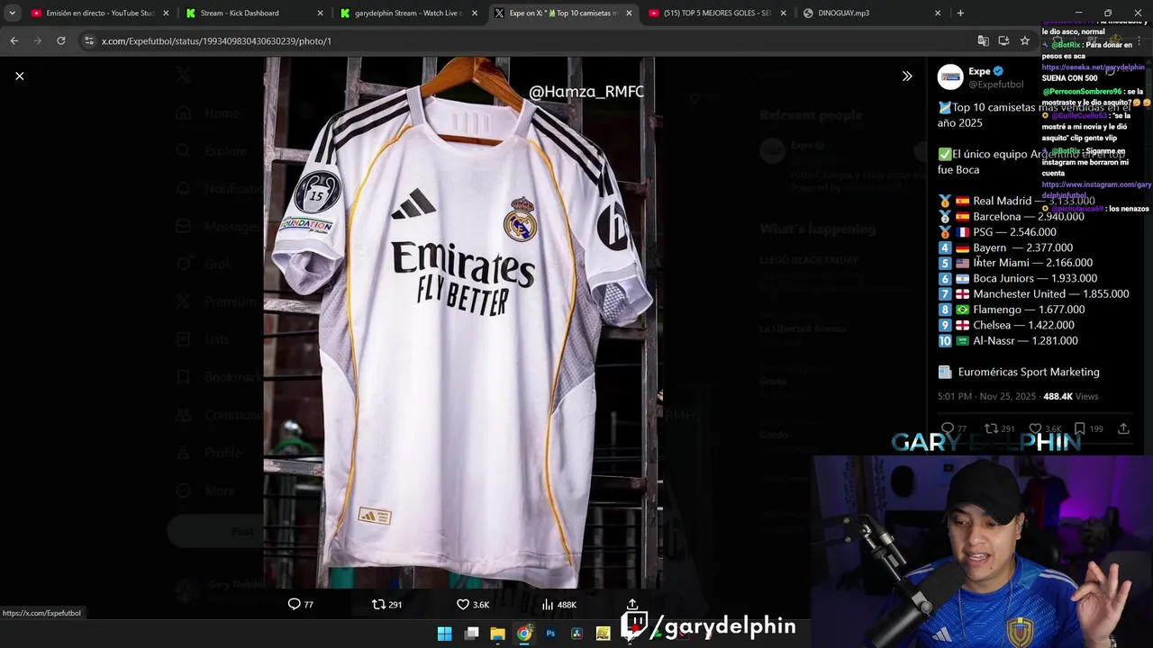Click the sidebar repost icon showing 291

pyautogui.click(x=991, y=429)
